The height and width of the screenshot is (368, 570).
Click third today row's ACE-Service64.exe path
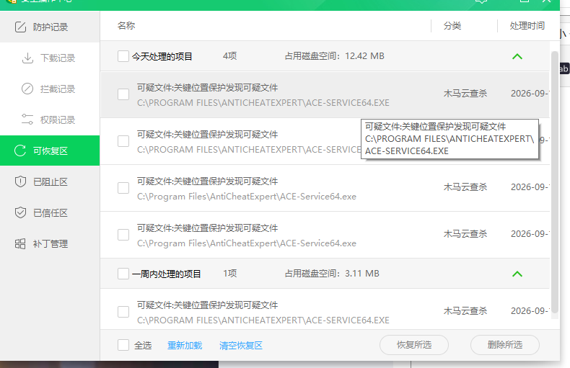tap(247, 197)
